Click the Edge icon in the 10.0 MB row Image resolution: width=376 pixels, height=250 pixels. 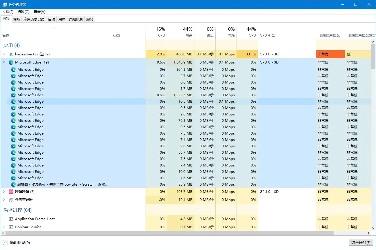click(13, 172)
